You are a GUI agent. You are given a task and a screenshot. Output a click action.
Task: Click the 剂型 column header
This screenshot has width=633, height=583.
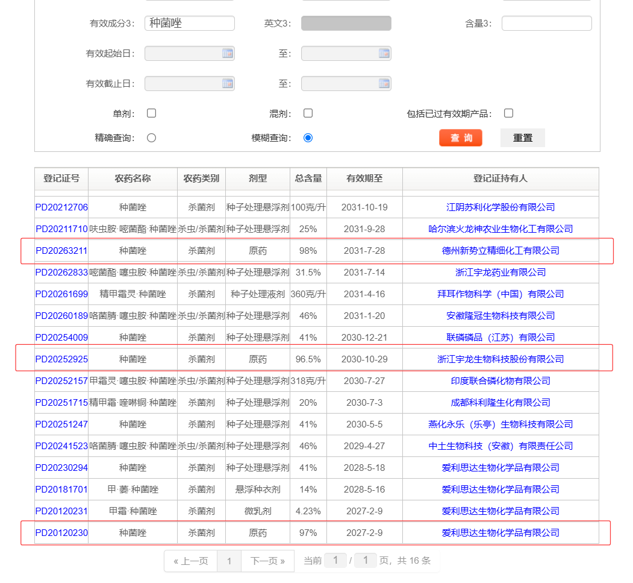pyautogui.click(x=258, y=178)
